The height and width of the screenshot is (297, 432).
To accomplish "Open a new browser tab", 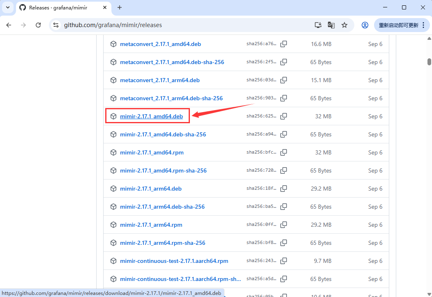I will coord(120,7).
